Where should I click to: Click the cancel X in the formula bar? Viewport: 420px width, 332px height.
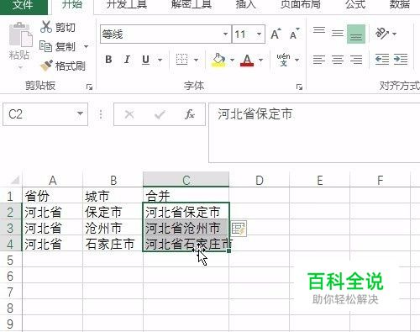129,114
